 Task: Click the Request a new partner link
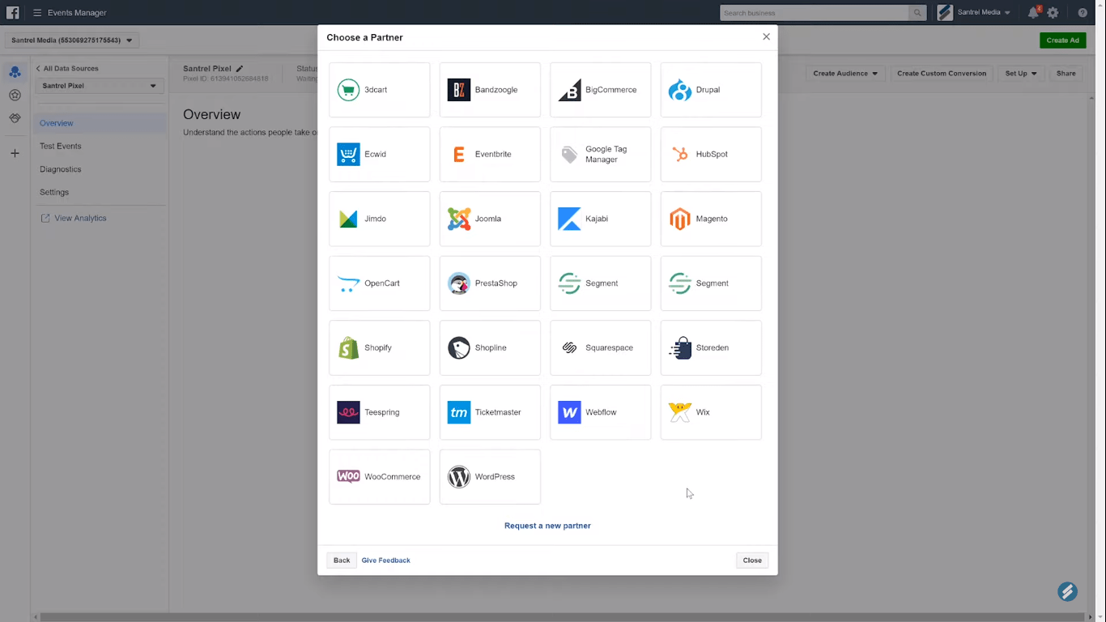[547, 526]
